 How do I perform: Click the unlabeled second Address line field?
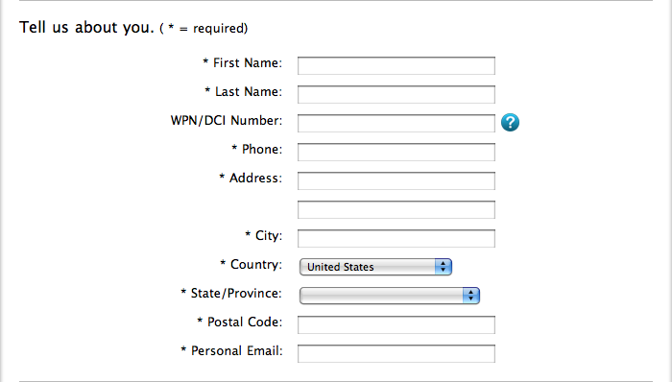(396, 209)
